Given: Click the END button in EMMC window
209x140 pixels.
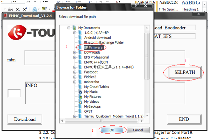Looking at the screenshot, I should [184, 119].
